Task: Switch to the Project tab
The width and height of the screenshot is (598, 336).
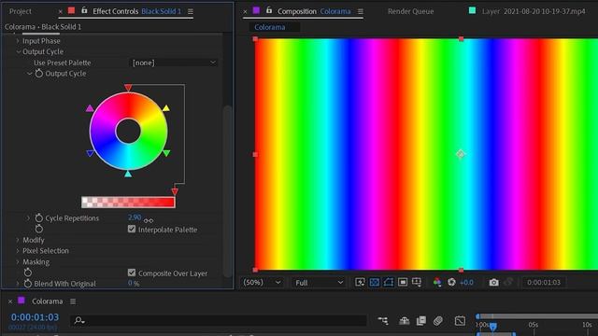Action: click(x=21, y=11)
